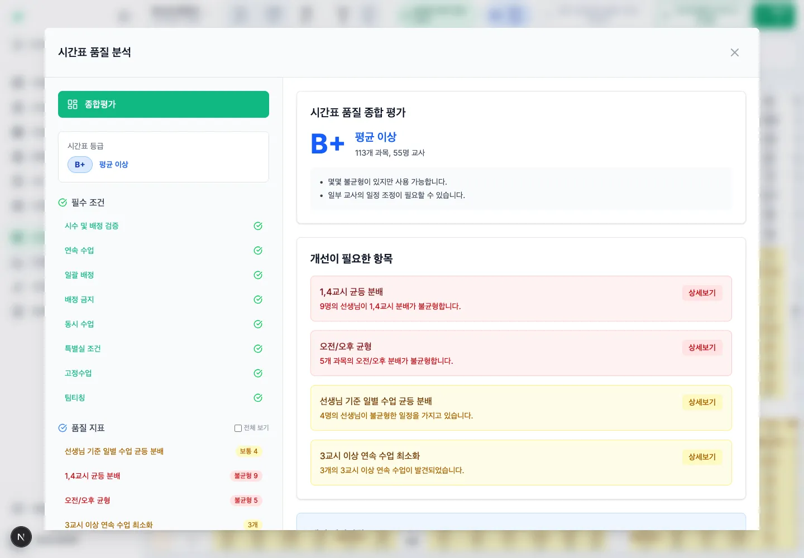Viewport: 804px width, 558px height.
Task: Click the 평균 이상 label in sidebar
Action: tap(113, 165)
